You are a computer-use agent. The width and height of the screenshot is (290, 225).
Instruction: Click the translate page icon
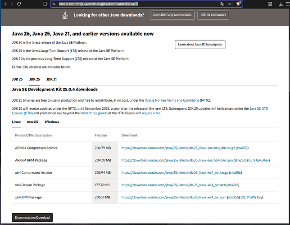point(222,4)
